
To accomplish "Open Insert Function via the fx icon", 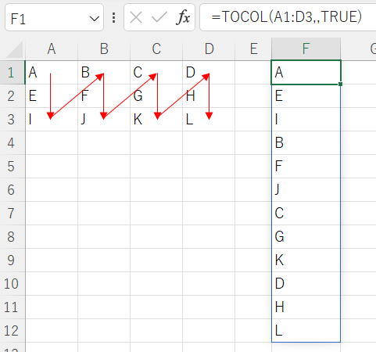I will click(x=183, y=17).
